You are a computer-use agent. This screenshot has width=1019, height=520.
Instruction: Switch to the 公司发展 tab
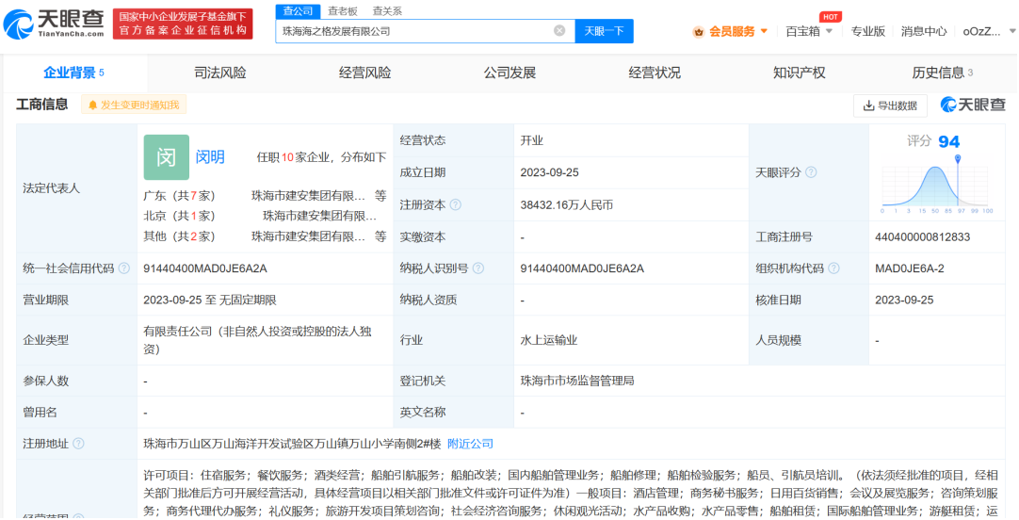tap(509, 73)
